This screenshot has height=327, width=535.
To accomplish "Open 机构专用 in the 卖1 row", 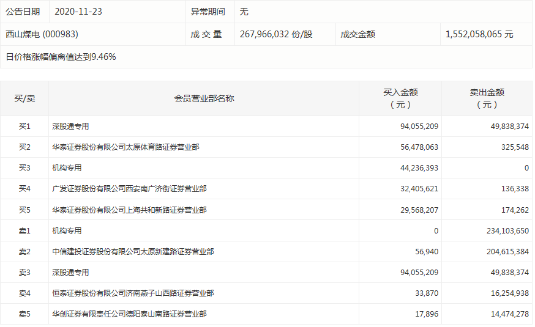I will click(x=67, y=231).
